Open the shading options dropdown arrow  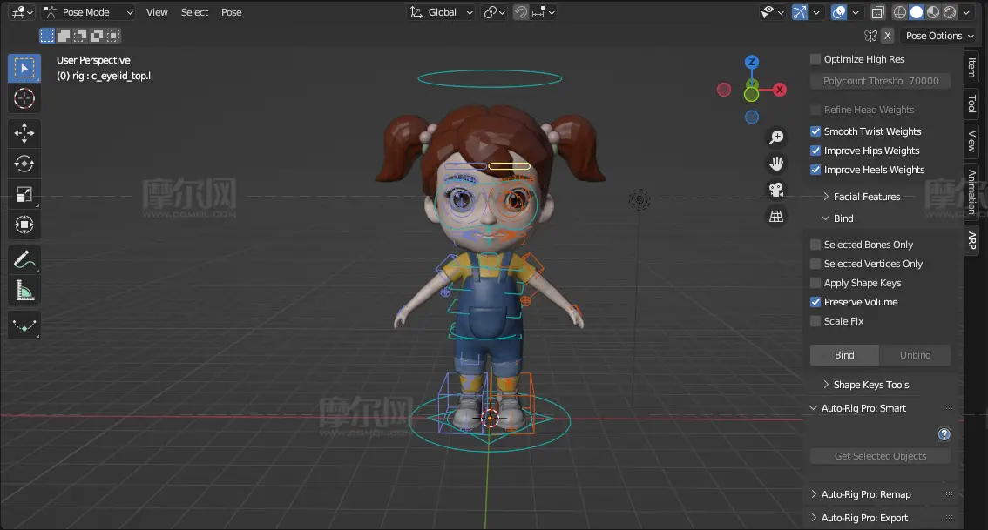[x=966, y=12]
